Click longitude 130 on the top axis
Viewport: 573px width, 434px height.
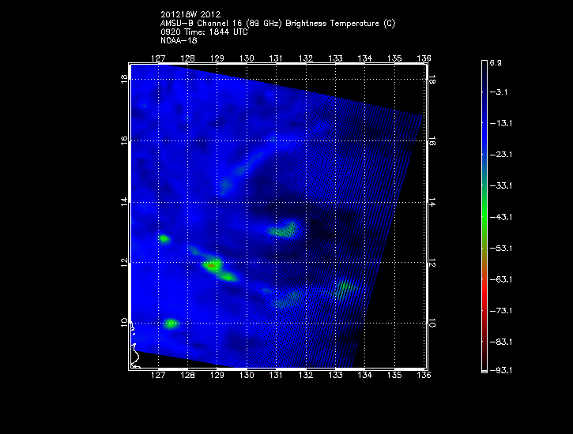click(x=247, y=58)
